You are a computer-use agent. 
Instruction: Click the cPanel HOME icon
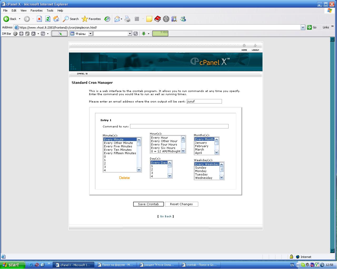click(x=244, y=45)
